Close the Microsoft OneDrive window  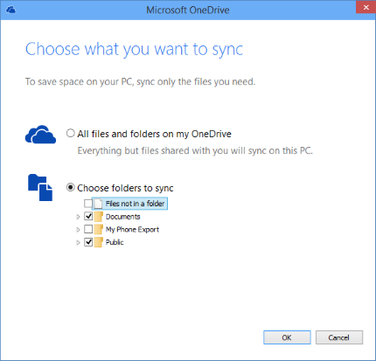[366, 7]
